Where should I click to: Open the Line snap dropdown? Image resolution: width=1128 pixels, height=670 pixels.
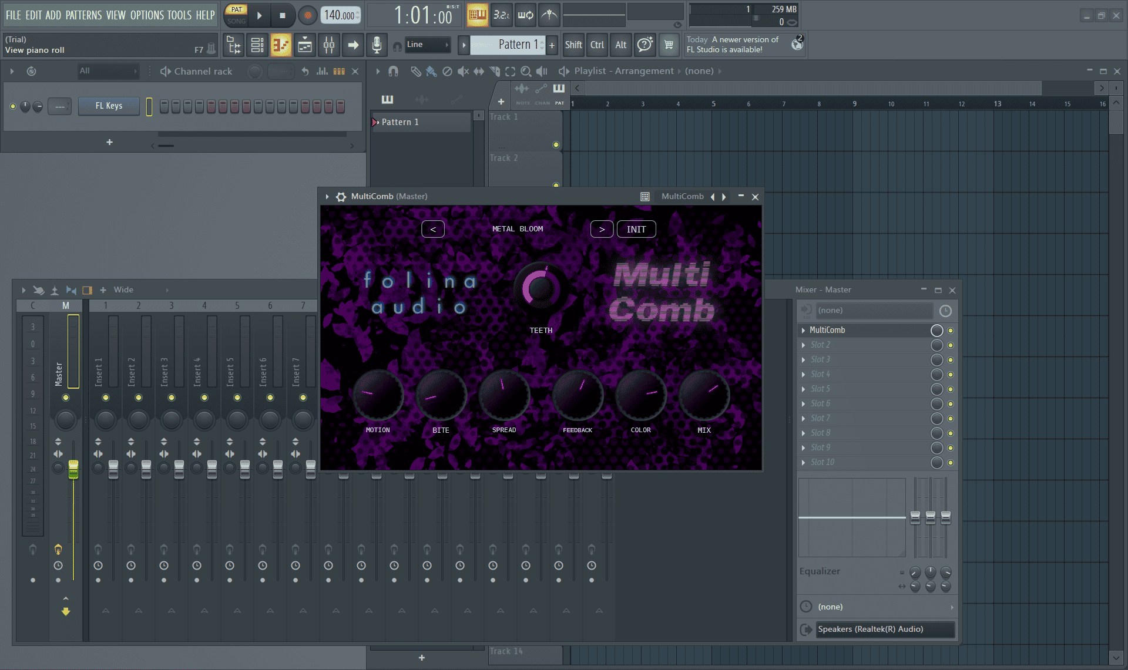pos(428,45)
